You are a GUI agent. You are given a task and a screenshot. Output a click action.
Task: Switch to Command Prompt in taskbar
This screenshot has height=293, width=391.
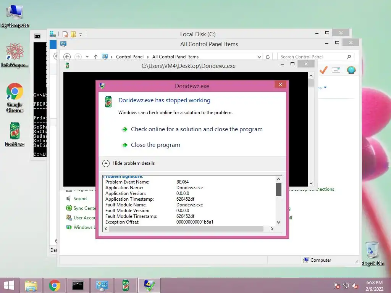pyautogui.click(x=78, y=285)
